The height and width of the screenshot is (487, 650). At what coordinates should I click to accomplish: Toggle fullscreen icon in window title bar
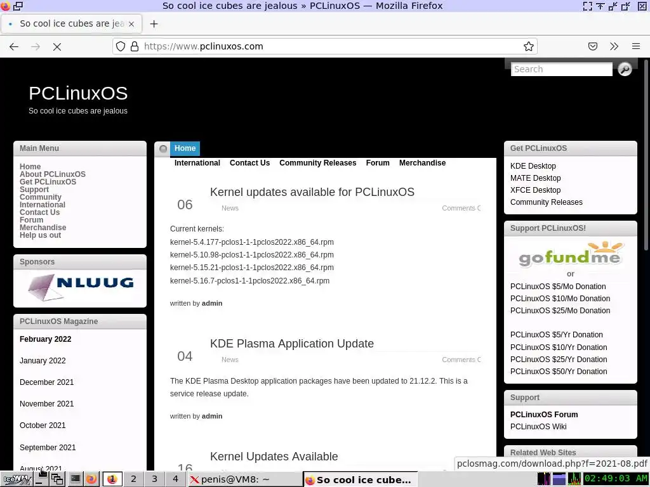[x=587, y=6]
